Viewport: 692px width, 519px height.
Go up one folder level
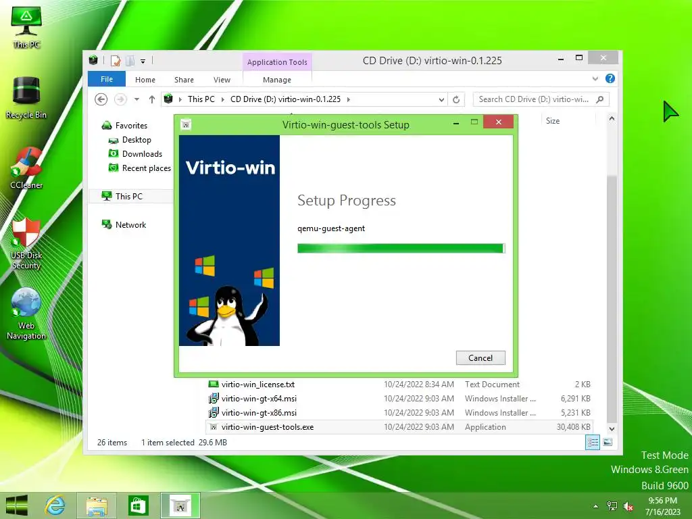point(152,99)
